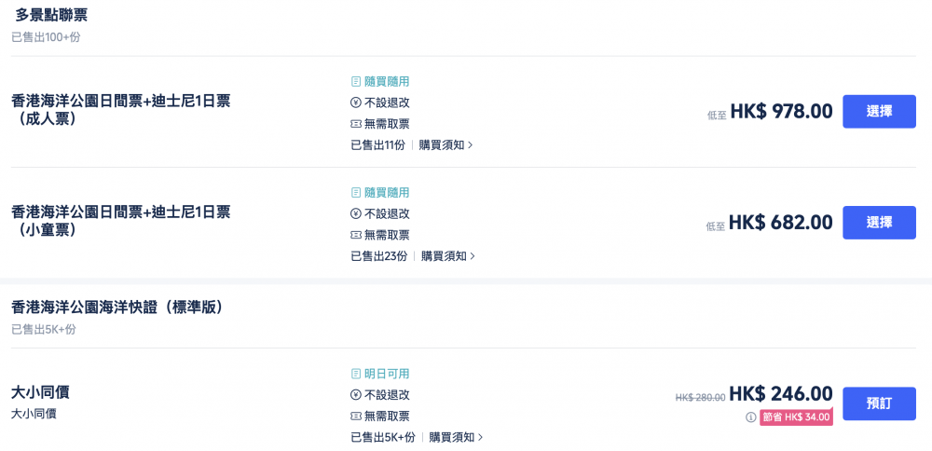This screenshot has height=451, width=932.
Task: Click 低至 label before HK$ 682.00
Action: 716,227
